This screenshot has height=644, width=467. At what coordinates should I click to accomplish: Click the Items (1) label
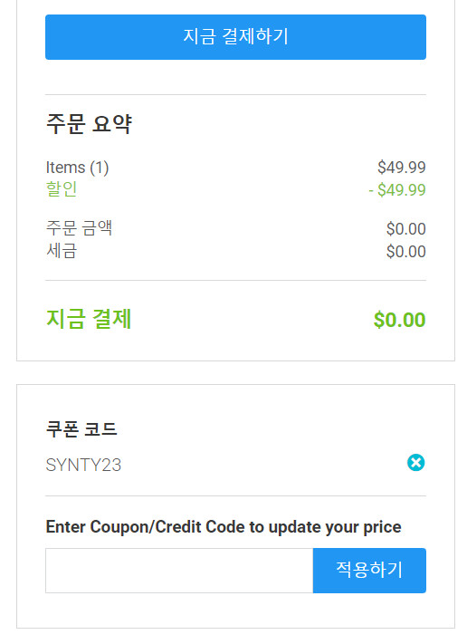coord(78,168)
